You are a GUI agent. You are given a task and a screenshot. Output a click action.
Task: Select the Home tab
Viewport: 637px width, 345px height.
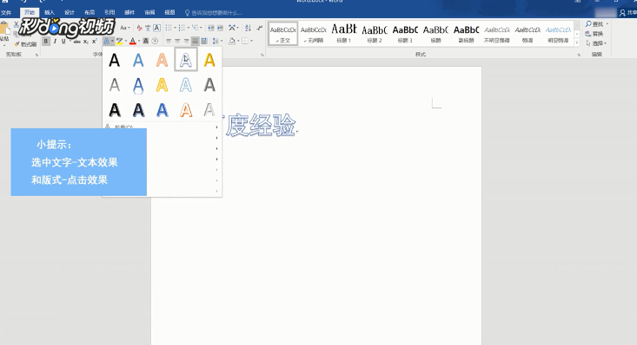pyautogui.click(x=30, y=12)
